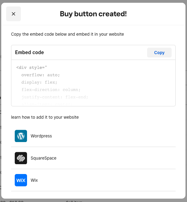This screenshot has width=187, height=202.
Task: Click the faded last line of embed code
Action: click(x=47, y=104)
